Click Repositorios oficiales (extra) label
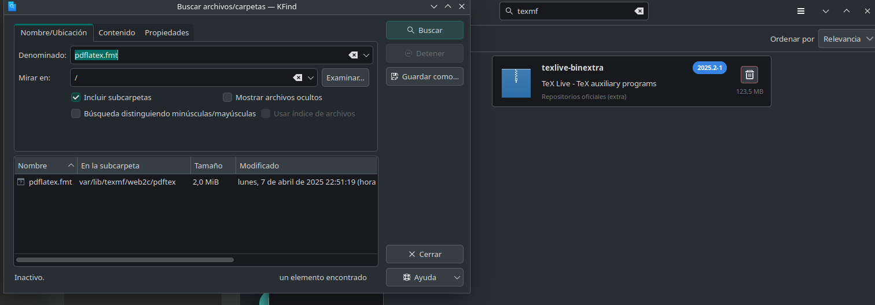 point(584,97)
